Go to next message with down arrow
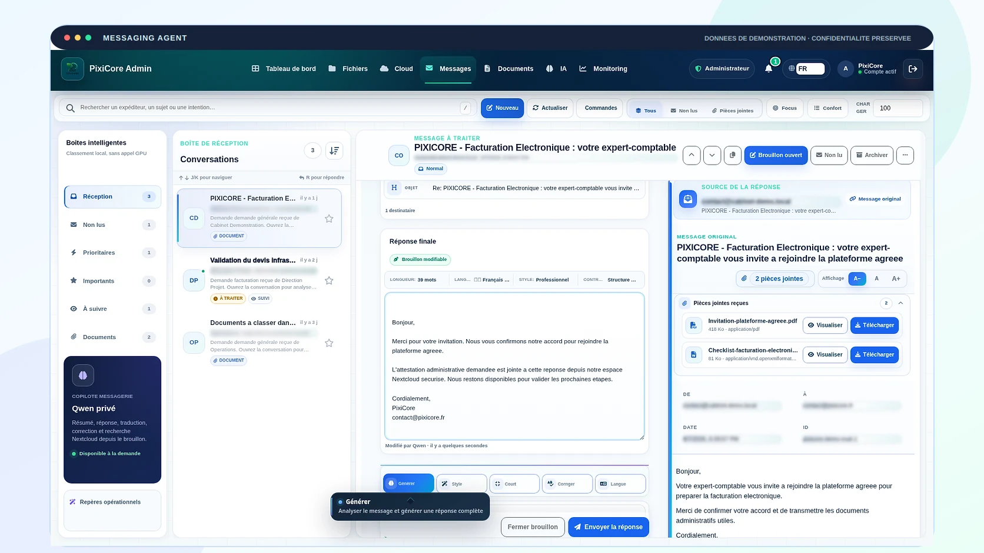Viewport: 984px width, 553px height. coord(712,155)
